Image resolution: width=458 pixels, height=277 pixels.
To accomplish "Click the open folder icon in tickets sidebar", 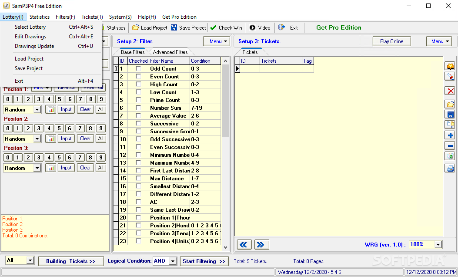I will coord(450,104).
